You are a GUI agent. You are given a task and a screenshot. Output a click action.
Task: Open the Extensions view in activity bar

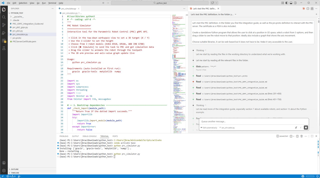pos(4,41)
